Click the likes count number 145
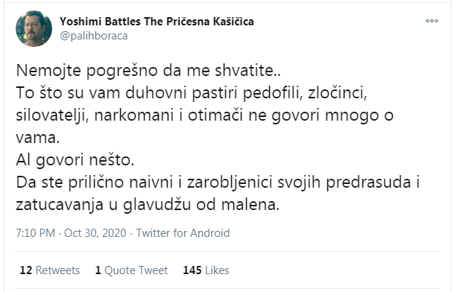This screenshot has height=292, width=454. (x=192, y=270)
